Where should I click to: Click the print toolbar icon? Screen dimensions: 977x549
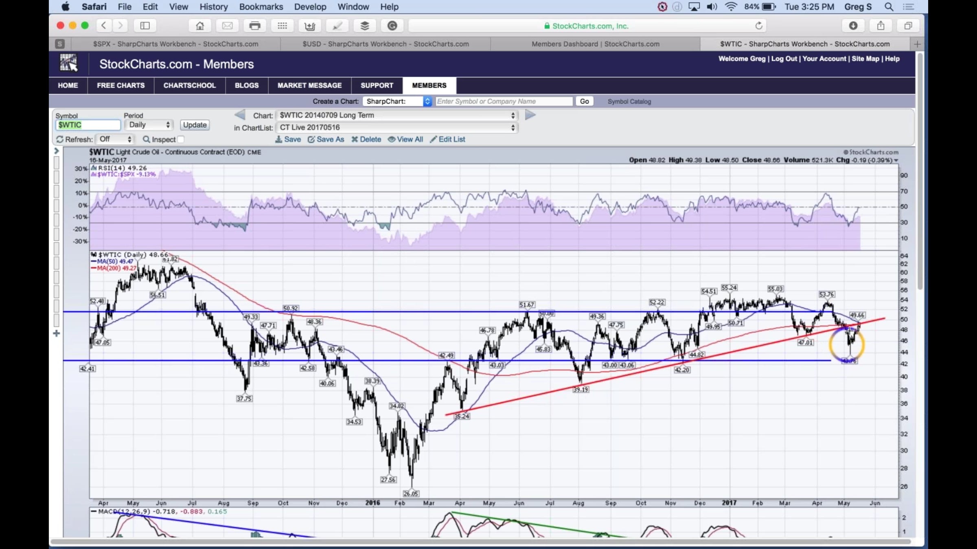(x=255, y=26)
